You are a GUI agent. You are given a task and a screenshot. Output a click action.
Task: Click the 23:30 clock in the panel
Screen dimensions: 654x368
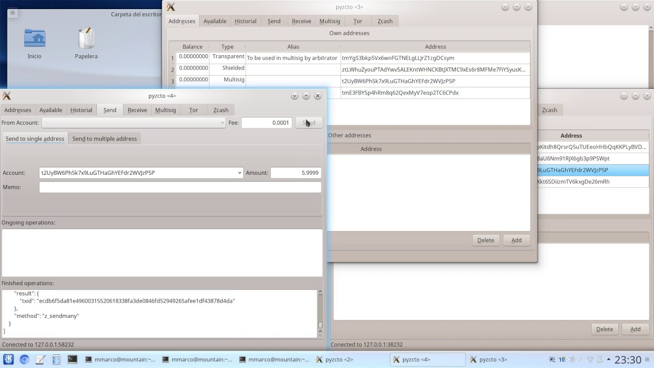pos(627,359)
